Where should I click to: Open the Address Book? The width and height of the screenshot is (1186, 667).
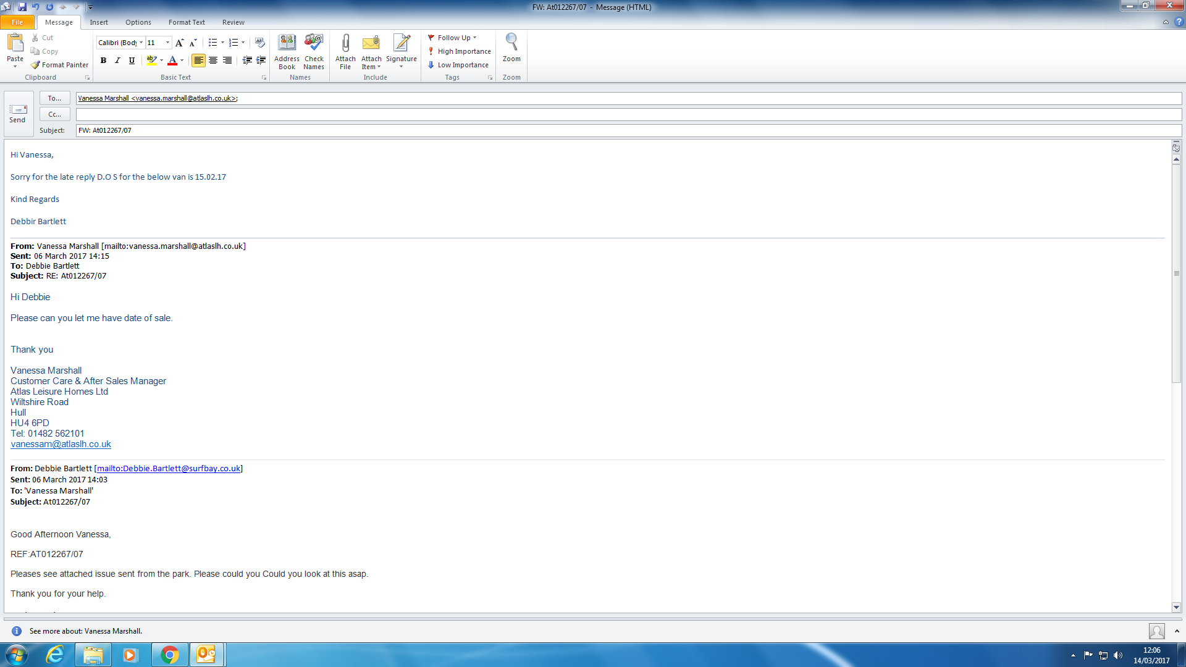pyautogui.click(x=287, y=52)
